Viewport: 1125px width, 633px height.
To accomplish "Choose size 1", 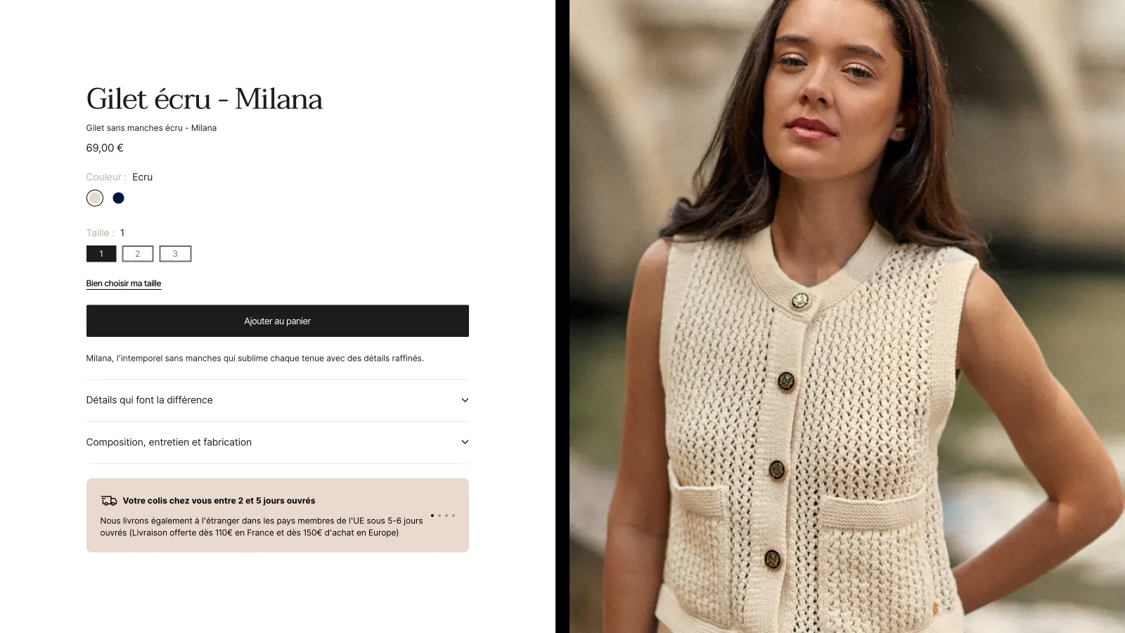I will click(x=101, y=254).
